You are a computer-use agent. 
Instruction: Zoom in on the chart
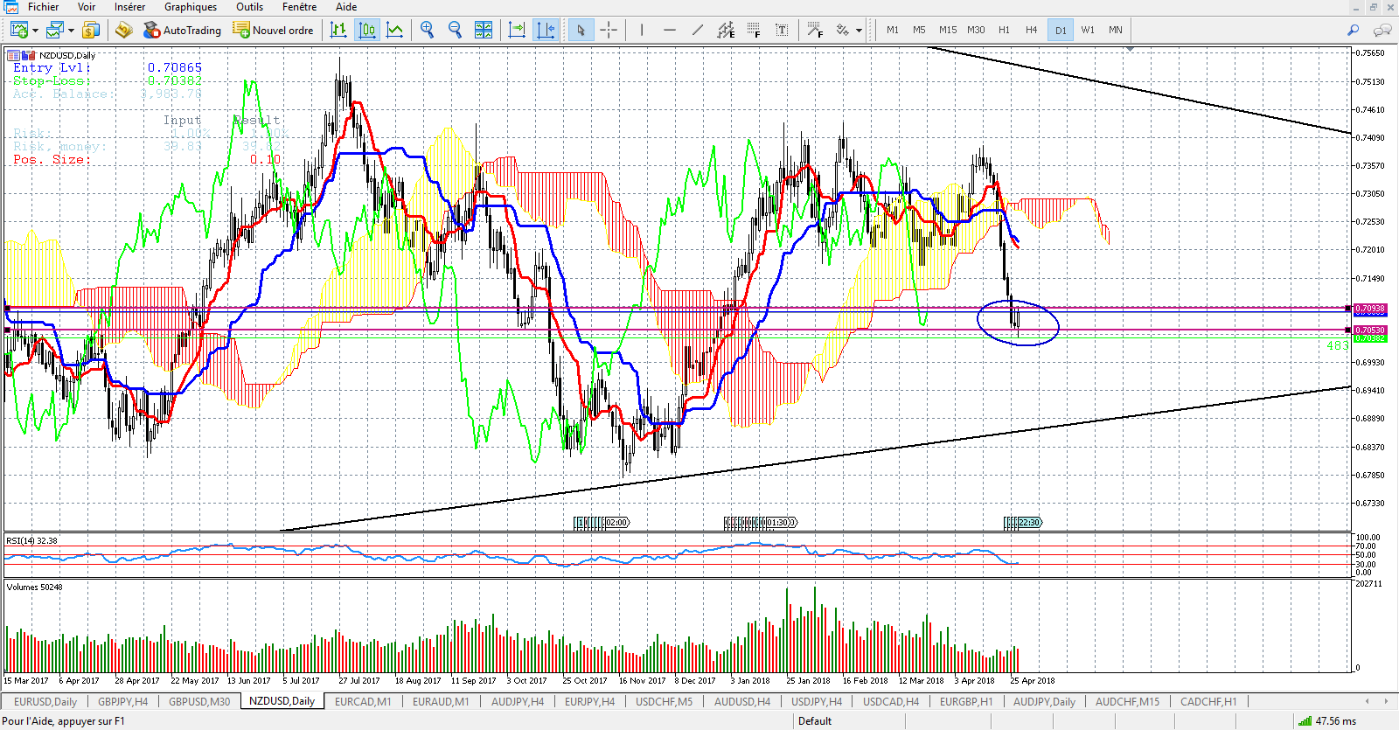tap(427, 30)
